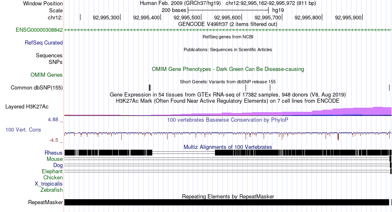The height and width of the screenshot is (212, 392).
Task: Click the chr12:92,995,162-92,995,972 window position text
Action: click(x=271, y=3)
